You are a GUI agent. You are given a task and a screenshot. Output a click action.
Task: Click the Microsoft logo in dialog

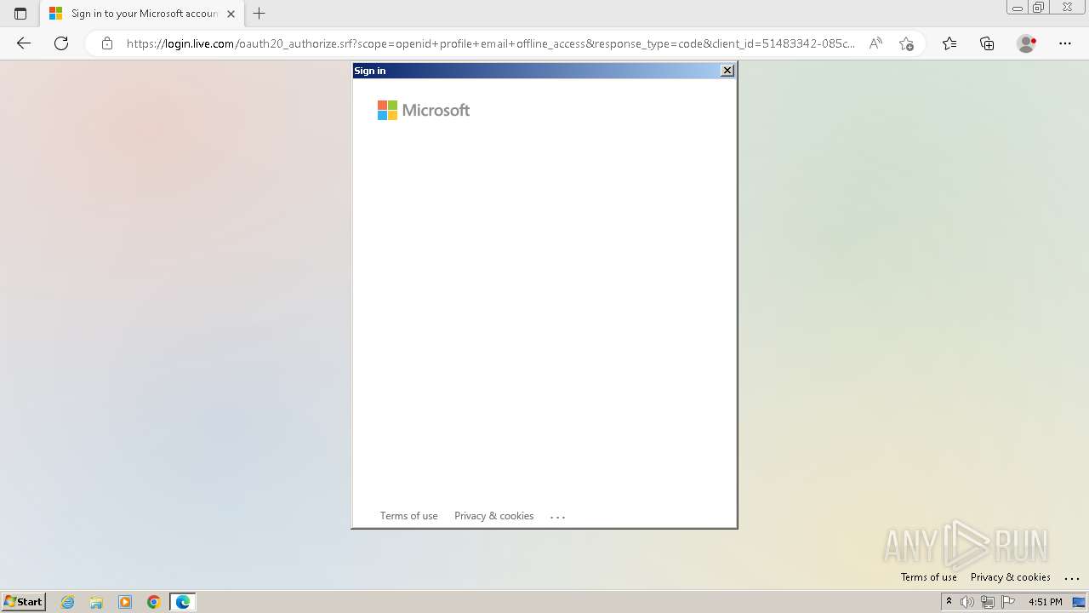[424, 110]
